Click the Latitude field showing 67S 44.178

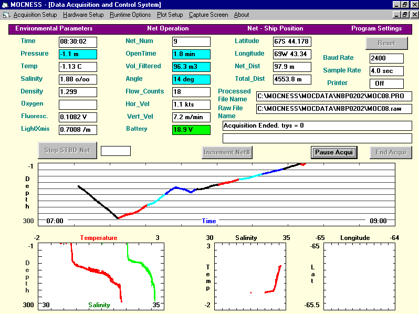[292, 41]
